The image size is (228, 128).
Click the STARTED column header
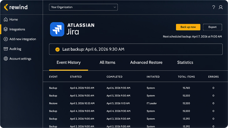tap(76, 77)
